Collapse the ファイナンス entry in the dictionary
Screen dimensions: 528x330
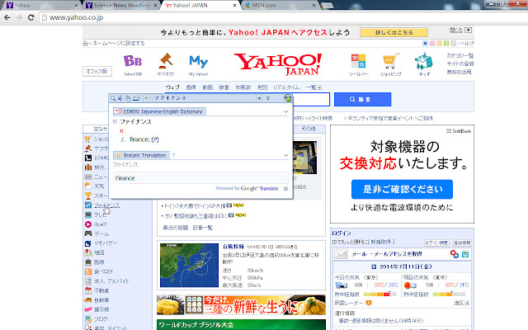tap(115, 121)
